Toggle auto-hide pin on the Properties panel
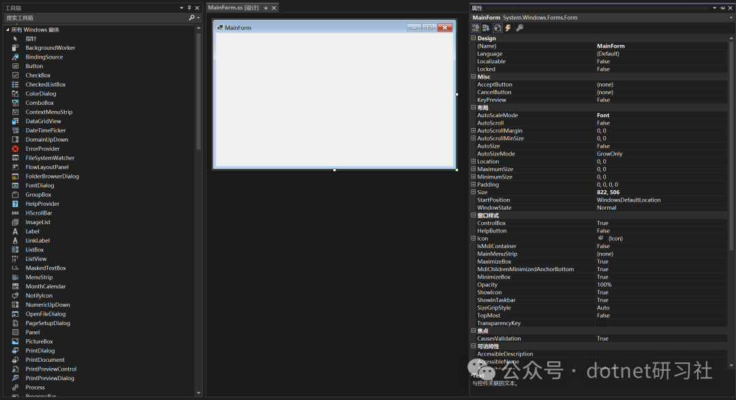 [722, 7]
